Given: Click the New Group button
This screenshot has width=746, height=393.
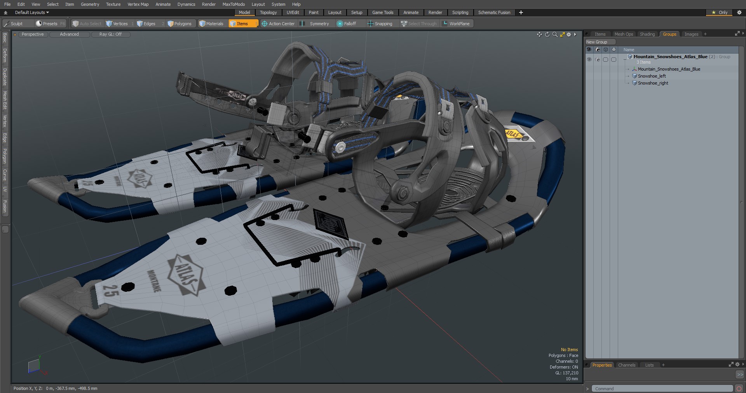Looking at the screenshot, I should point(600,42).
